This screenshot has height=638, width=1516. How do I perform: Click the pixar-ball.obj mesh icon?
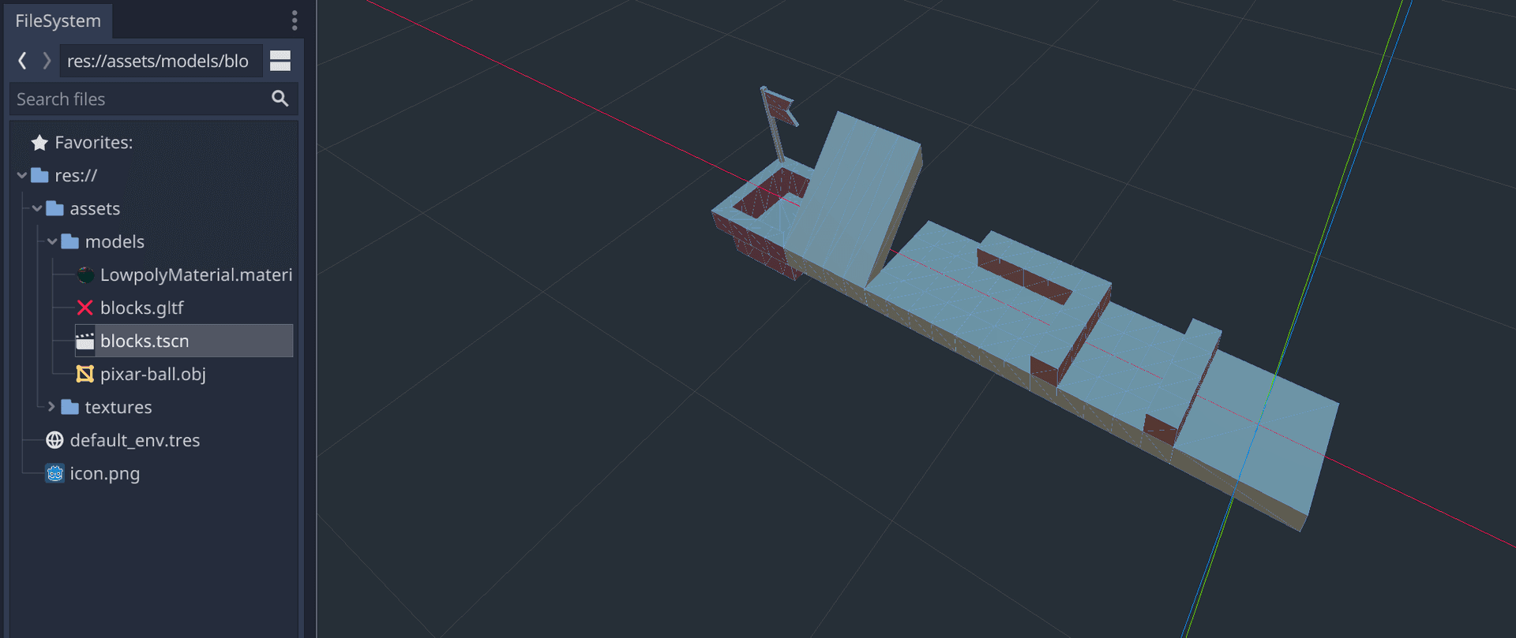85,374
